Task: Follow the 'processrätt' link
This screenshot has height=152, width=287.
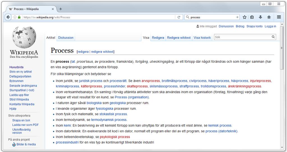Action: click(118, 81)
